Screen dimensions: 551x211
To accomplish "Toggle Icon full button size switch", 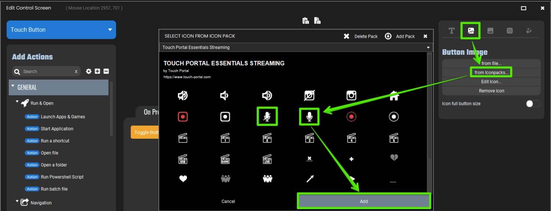I will [x=533, y=103].
